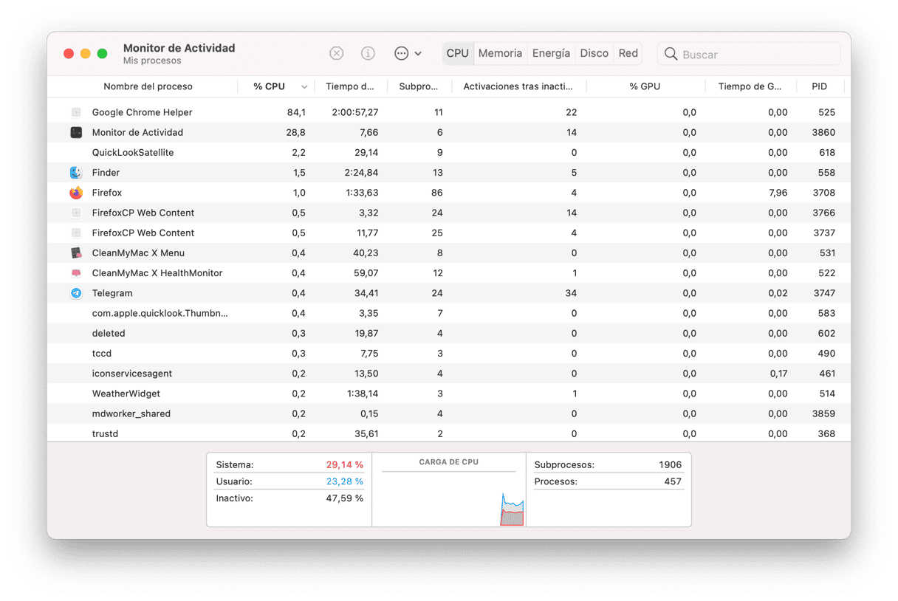The image size is (898, 601).
Task: Sort by PID column header
Action: (x=820, y=86)
